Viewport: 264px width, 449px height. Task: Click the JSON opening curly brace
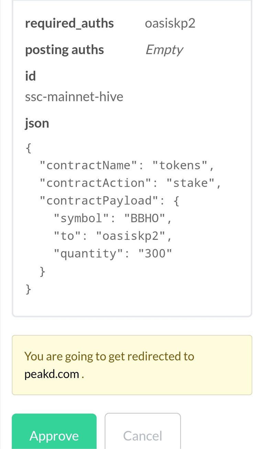29,148
